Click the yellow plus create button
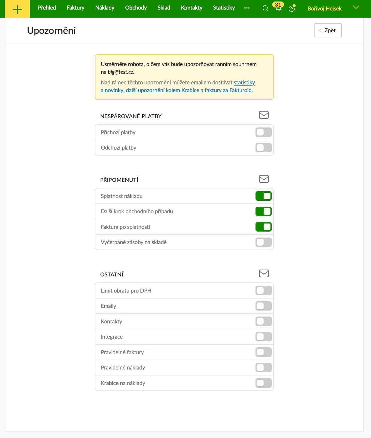 (17, 9)
